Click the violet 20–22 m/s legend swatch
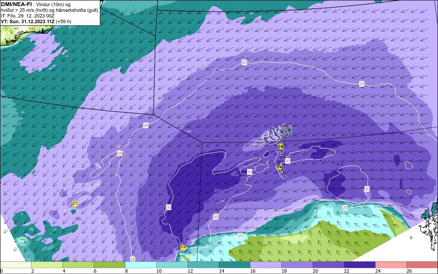 point(328,265)
